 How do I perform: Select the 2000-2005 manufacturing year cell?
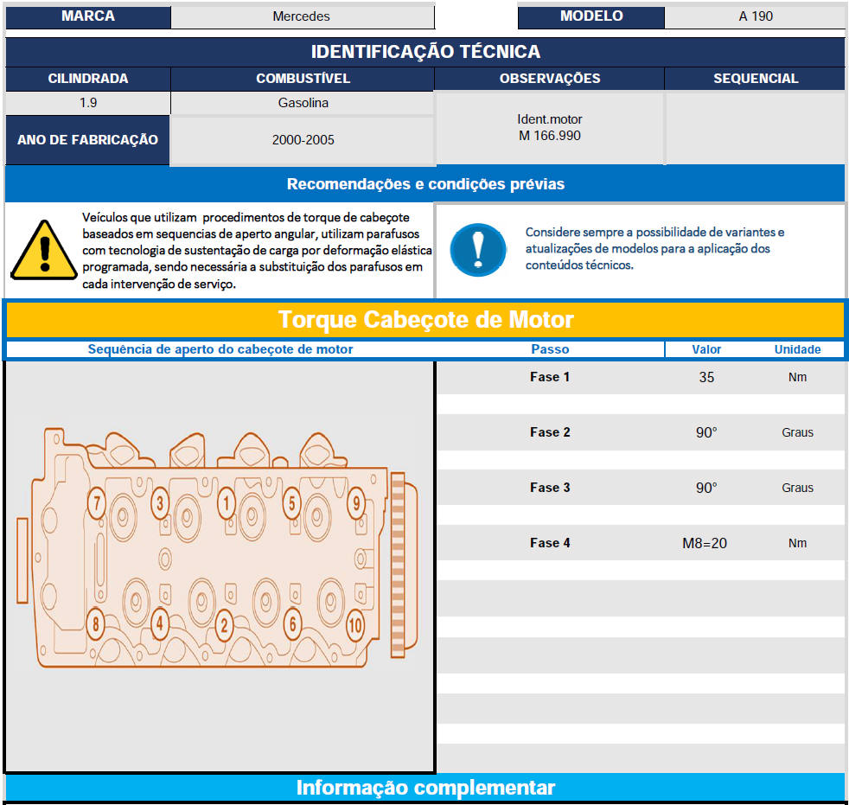(303, 140)
